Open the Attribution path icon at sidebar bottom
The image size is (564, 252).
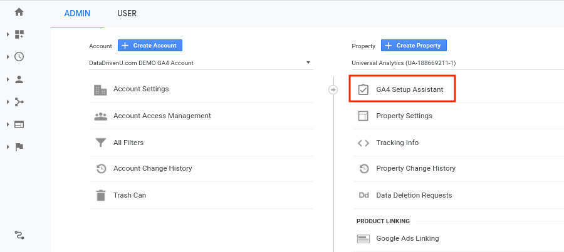click(19, 235)
